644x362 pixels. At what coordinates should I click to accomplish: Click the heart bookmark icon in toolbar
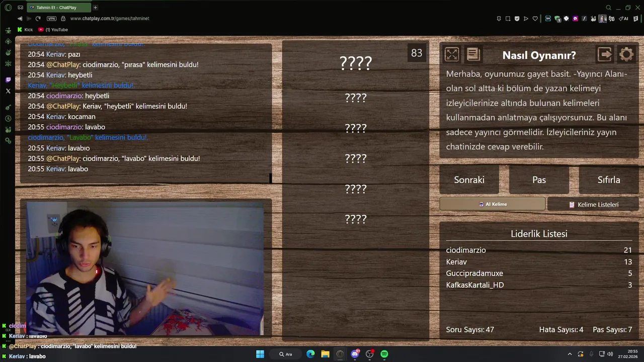(x=535, y=19)
